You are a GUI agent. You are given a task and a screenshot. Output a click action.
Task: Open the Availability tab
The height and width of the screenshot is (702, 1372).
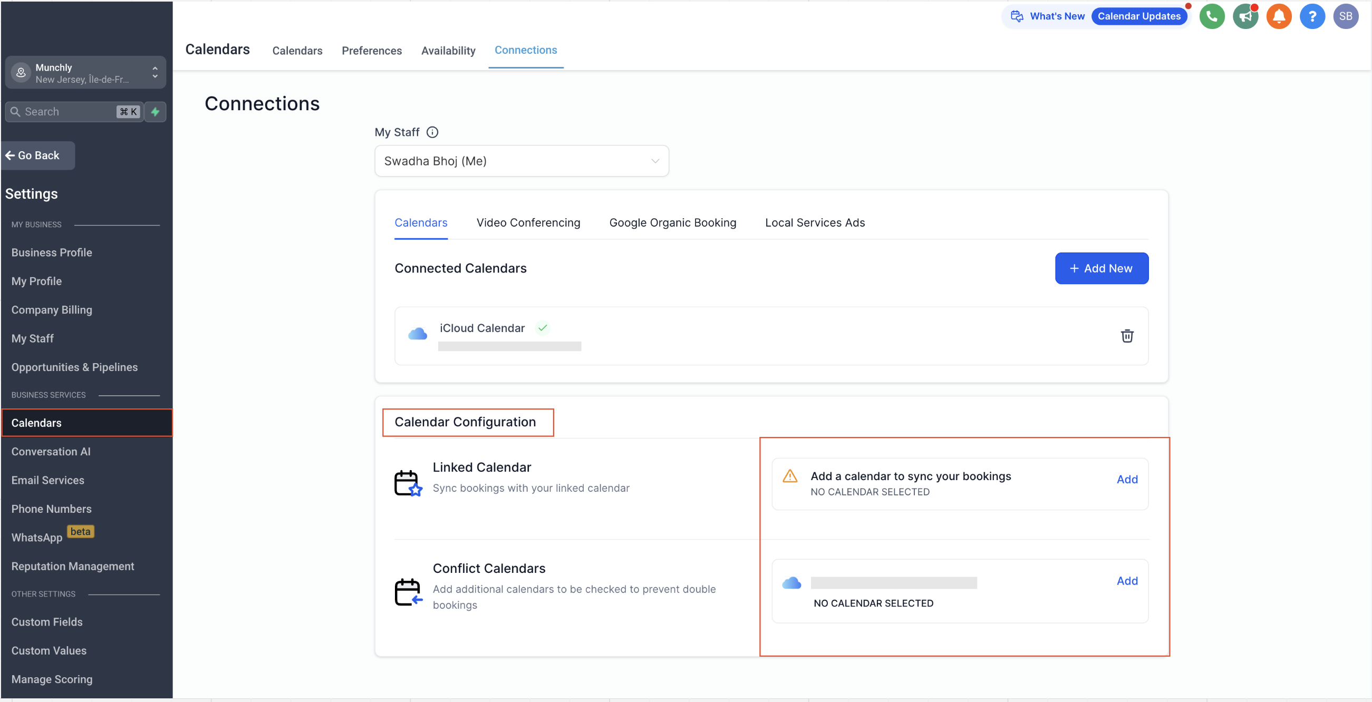tap(448, 51)
